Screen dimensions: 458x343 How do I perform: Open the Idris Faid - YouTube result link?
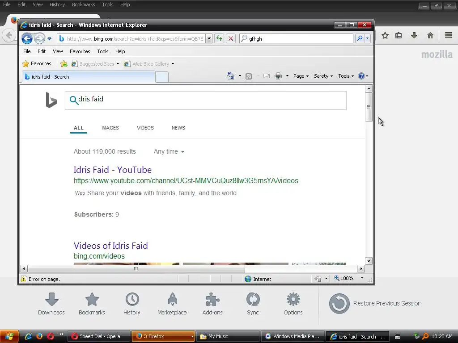pos(112,170)
